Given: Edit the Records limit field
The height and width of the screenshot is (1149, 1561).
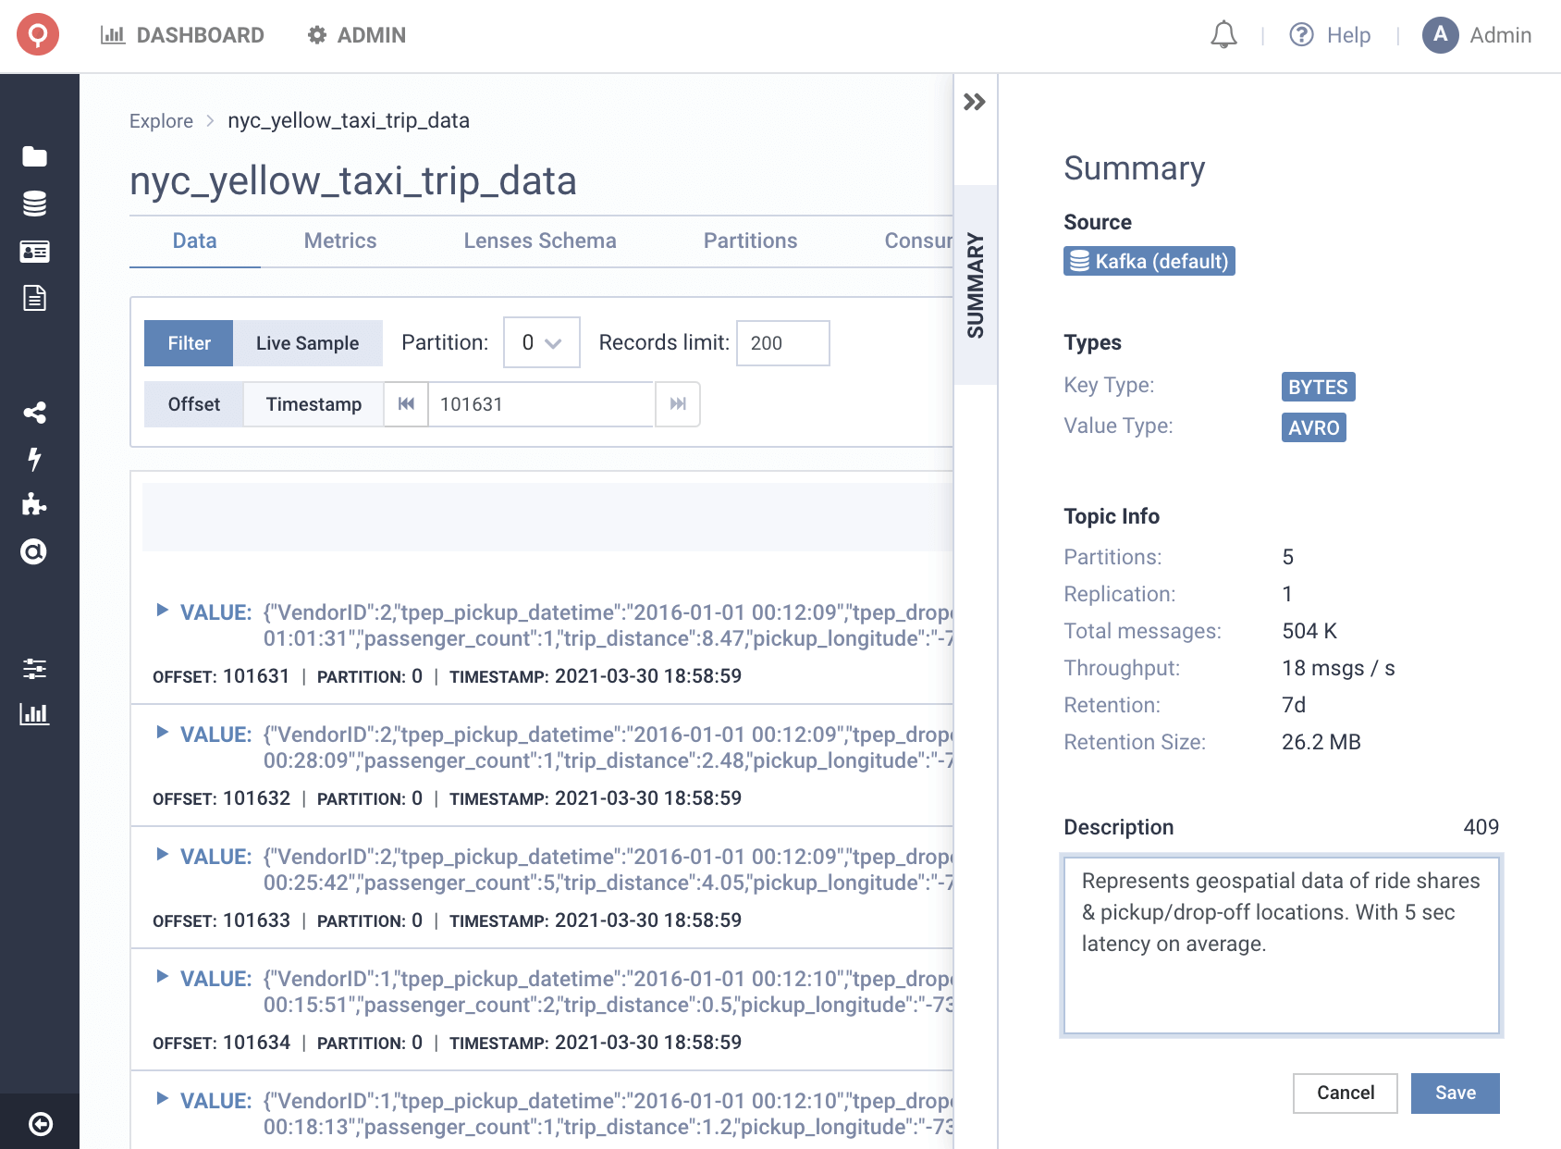Looking at the screenshot, I should click(x=782, y=342).
